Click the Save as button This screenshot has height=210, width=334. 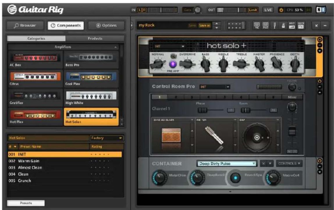pyautogui.click(x=205, y=25)
